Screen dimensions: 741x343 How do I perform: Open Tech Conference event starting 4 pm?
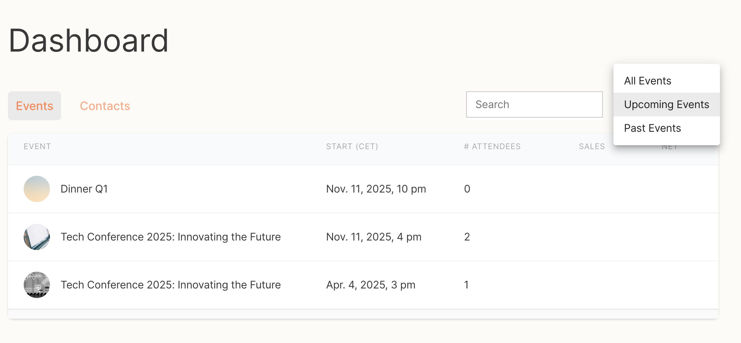pyautogui.click(x=171, y=237)
